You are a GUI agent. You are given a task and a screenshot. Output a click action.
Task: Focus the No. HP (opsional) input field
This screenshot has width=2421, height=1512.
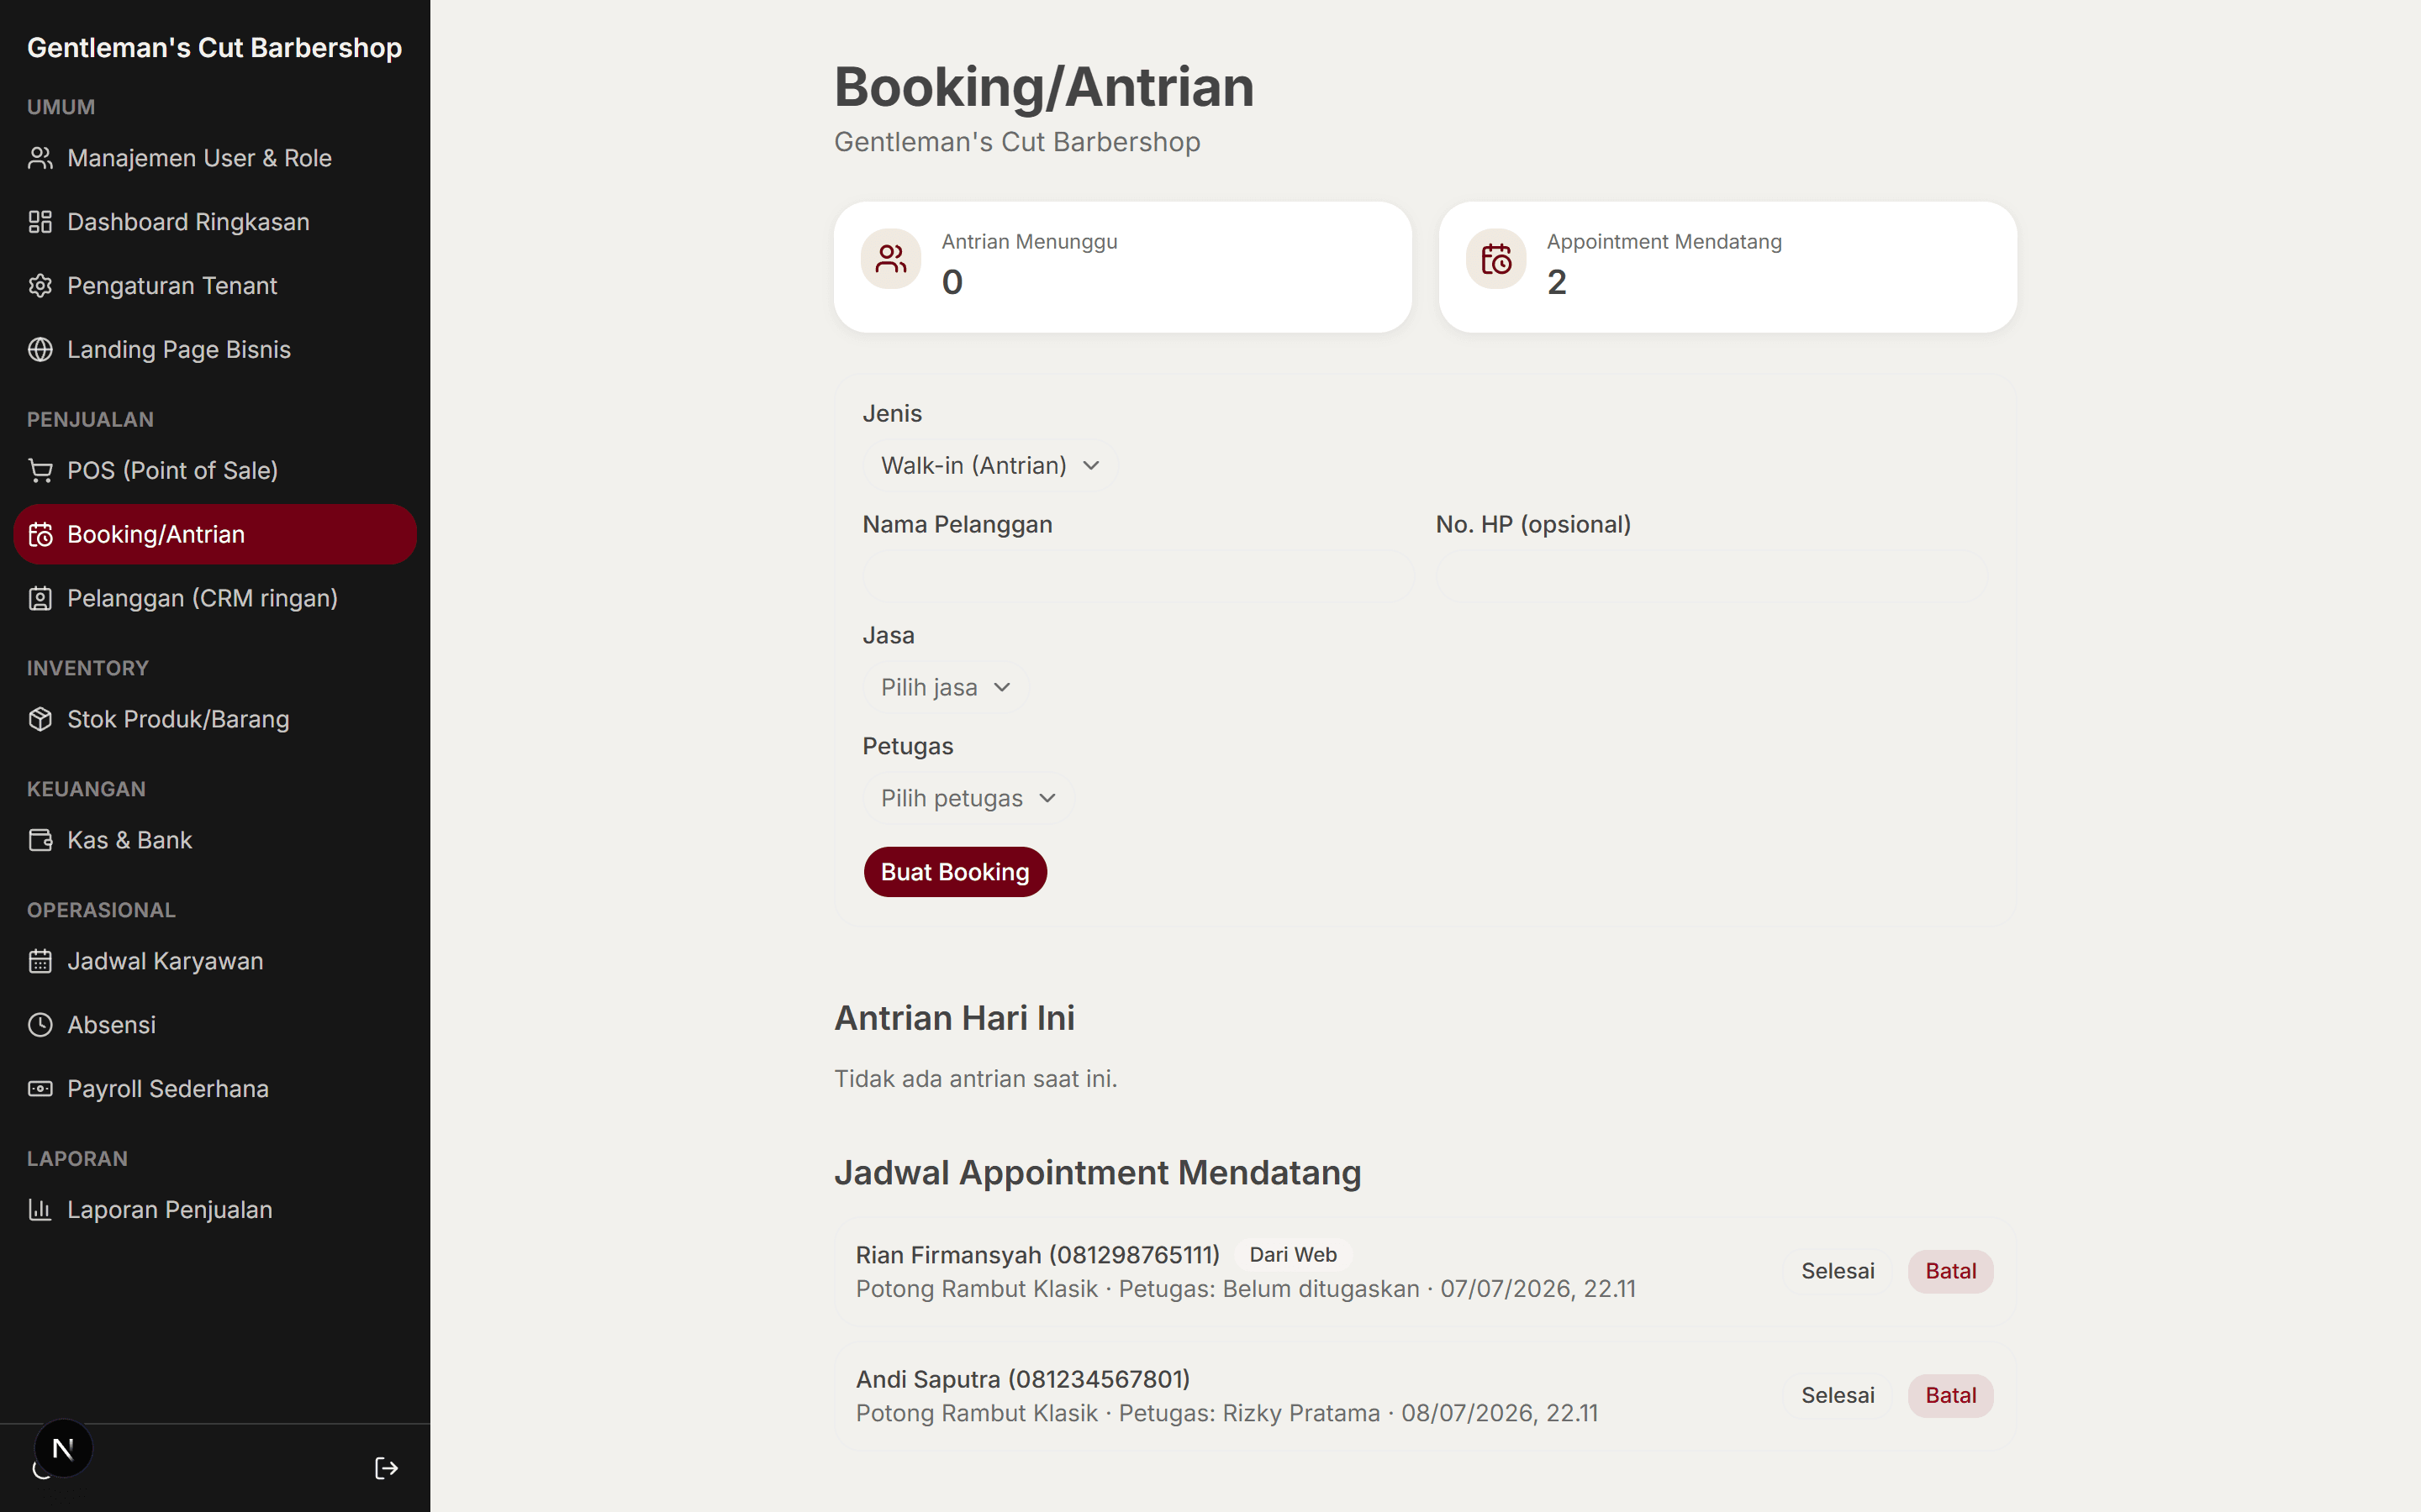(1712, 577)
